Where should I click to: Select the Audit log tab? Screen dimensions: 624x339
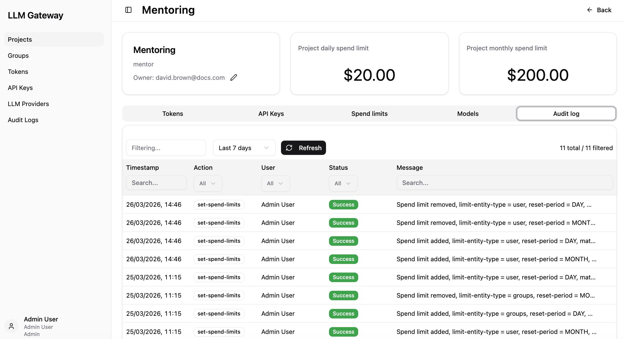pyautogui.click(x=566, y=113)
